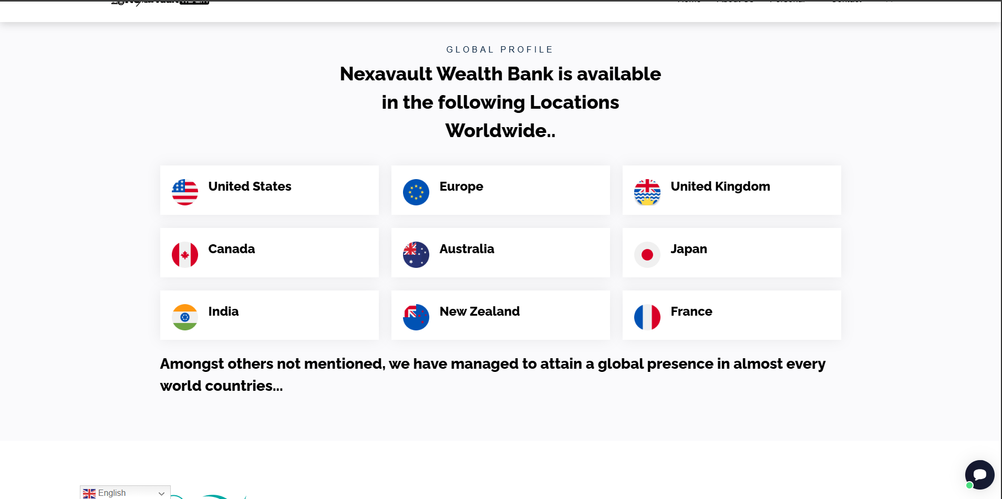Click the Japan red circle flag icon
Screen dimensions: 1002x499
pos(647,255)
